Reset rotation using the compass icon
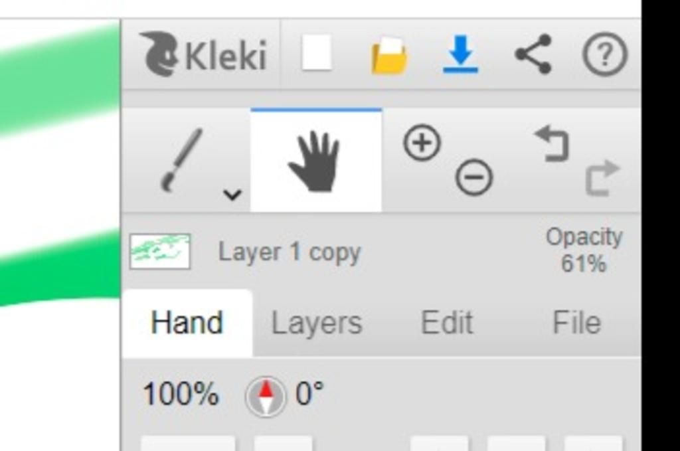This screenshot has width=680, height=451. (265, 397)
